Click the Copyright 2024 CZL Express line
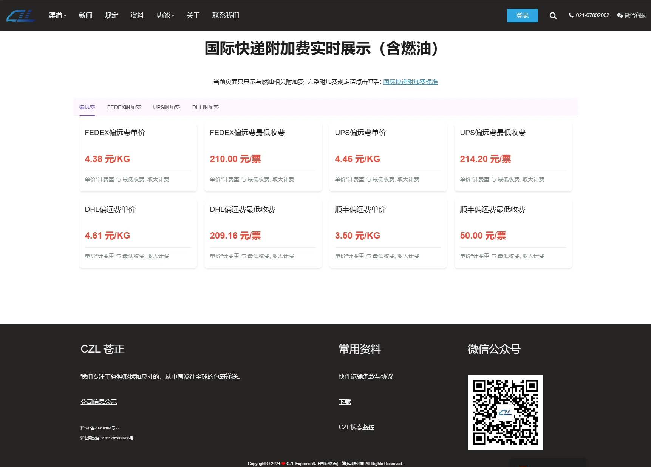 (x=325, y=464)
